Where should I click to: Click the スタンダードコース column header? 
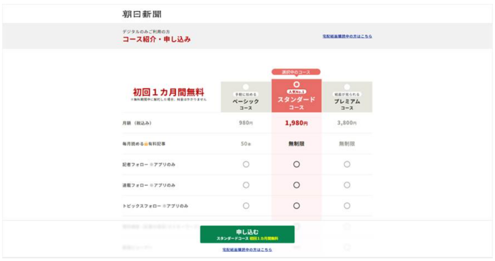296,96
